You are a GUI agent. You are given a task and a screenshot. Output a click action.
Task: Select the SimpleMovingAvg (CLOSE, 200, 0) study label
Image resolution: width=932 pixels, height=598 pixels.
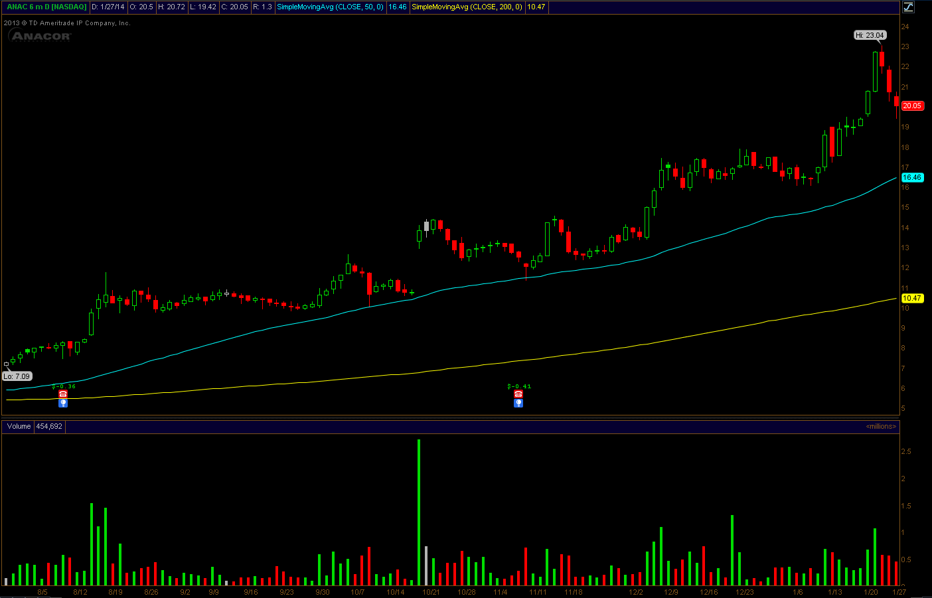(x=467, y=7)
